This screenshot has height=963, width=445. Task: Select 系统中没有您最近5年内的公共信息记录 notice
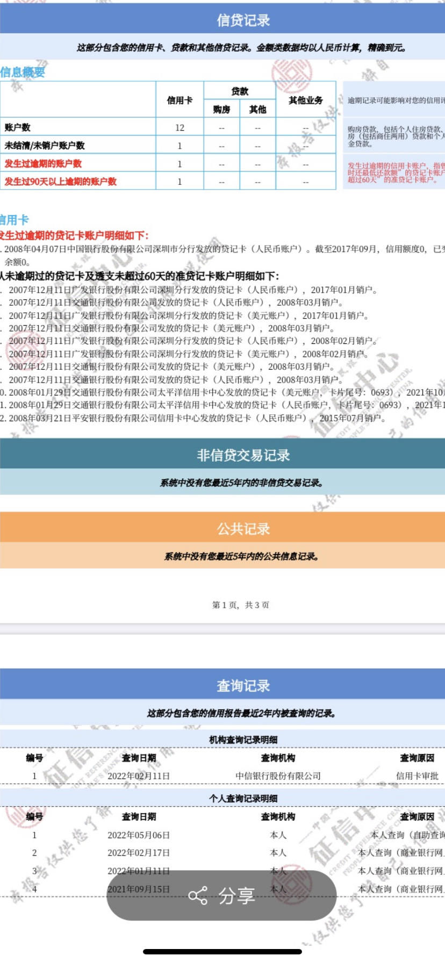pos(242,556)
